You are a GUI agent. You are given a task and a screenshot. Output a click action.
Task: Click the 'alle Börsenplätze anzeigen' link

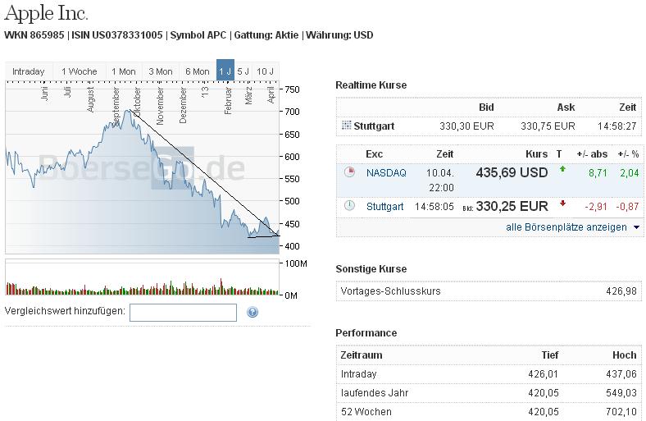(x=566, y=227)
